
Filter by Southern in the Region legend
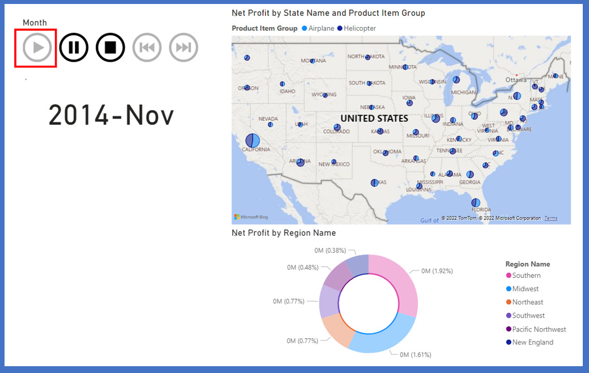coord(526,275)
